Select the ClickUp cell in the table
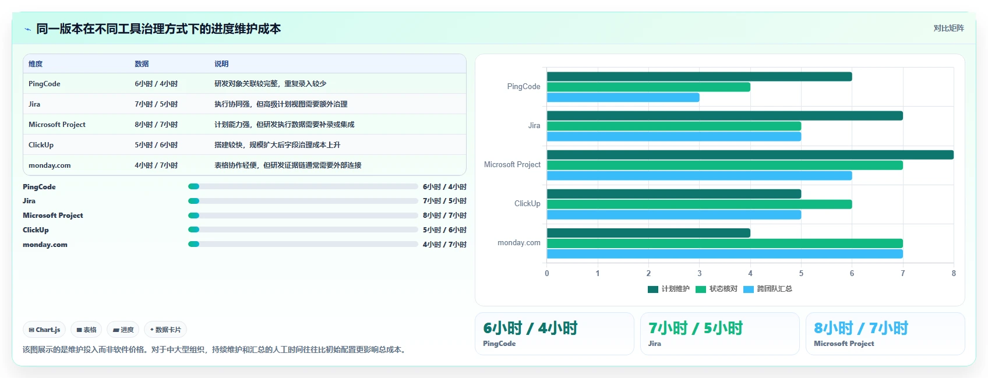Screen dimensions: 988x378 coord(41,145)
